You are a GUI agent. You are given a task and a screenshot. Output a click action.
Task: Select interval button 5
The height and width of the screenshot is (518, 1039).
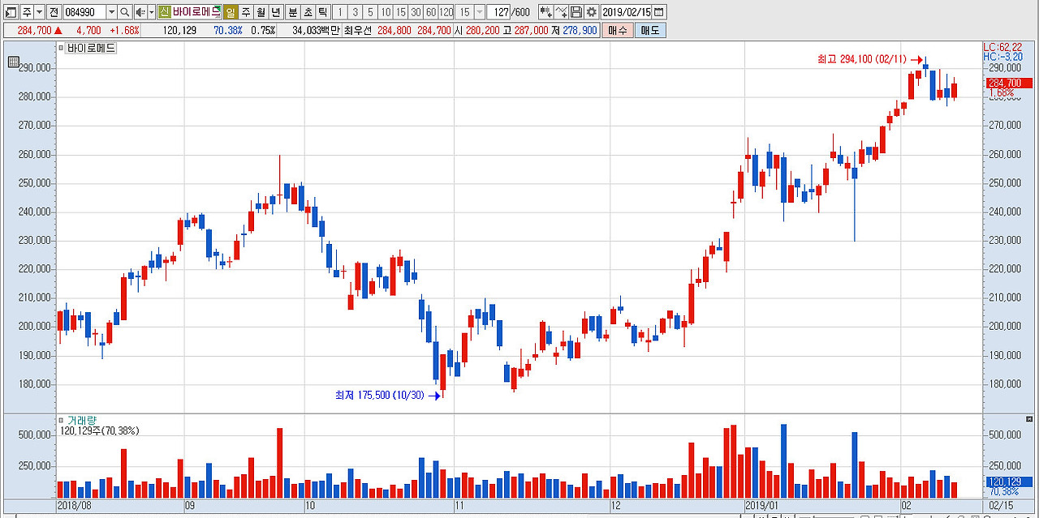pos(370,12)
